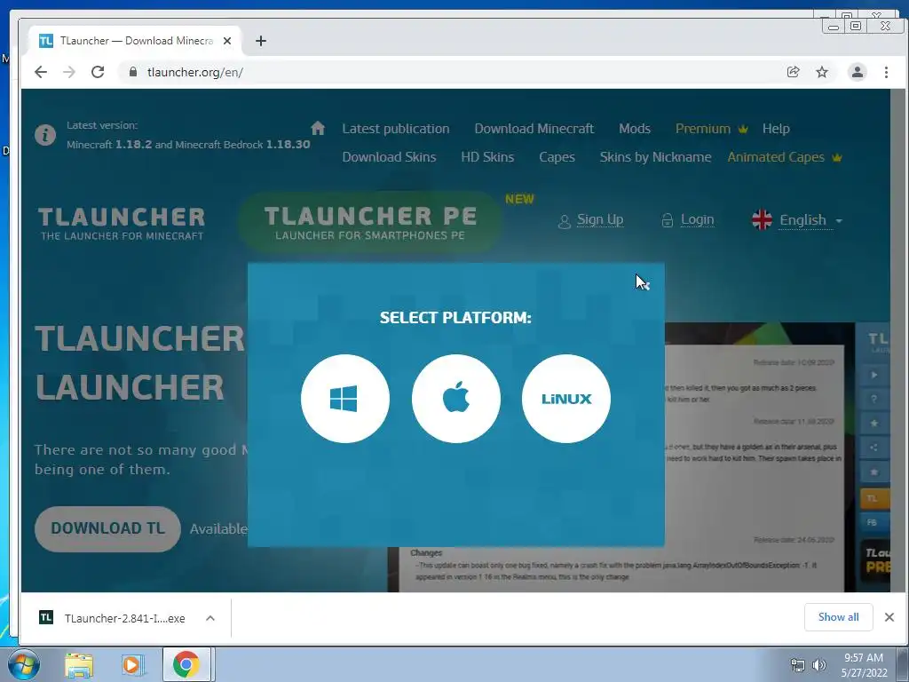Click the TLAUNCHER site logo

click(x=122, y=223)
